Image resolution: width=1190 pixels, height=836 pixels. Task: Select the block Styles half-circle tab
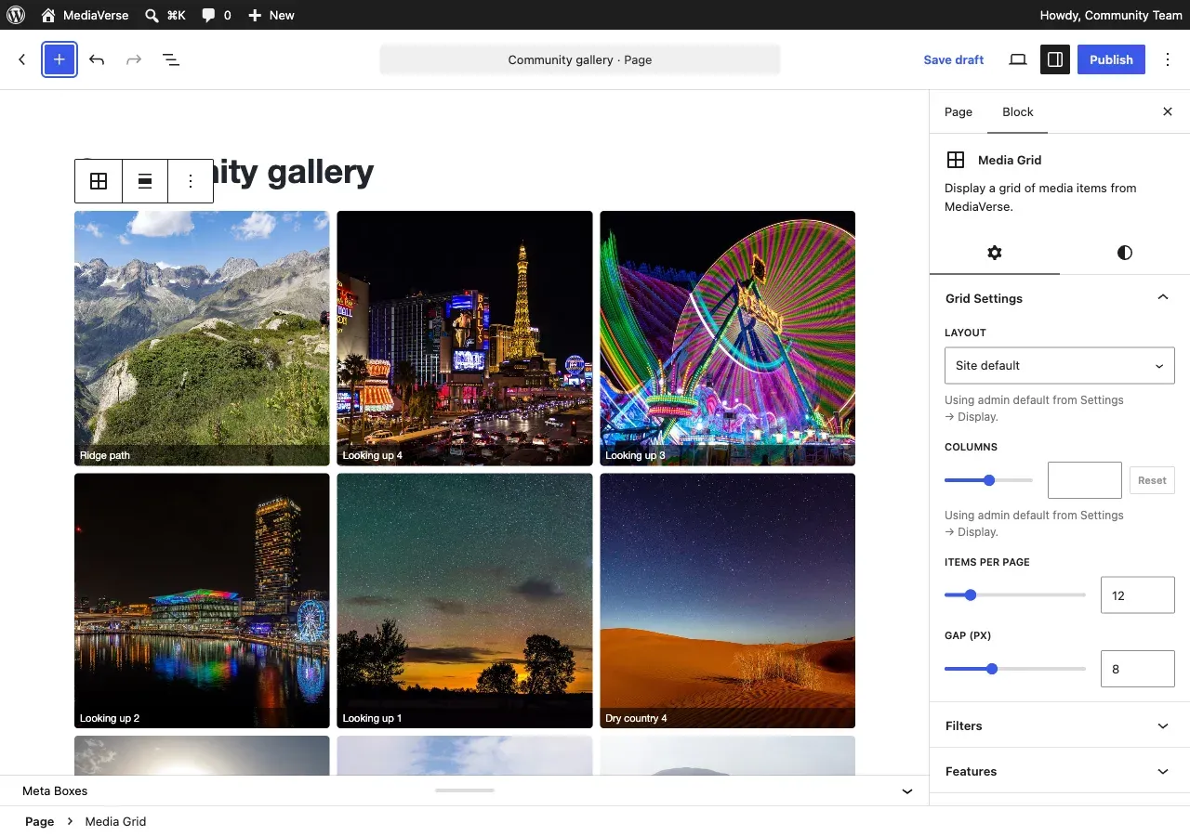tap(1125, 253)
